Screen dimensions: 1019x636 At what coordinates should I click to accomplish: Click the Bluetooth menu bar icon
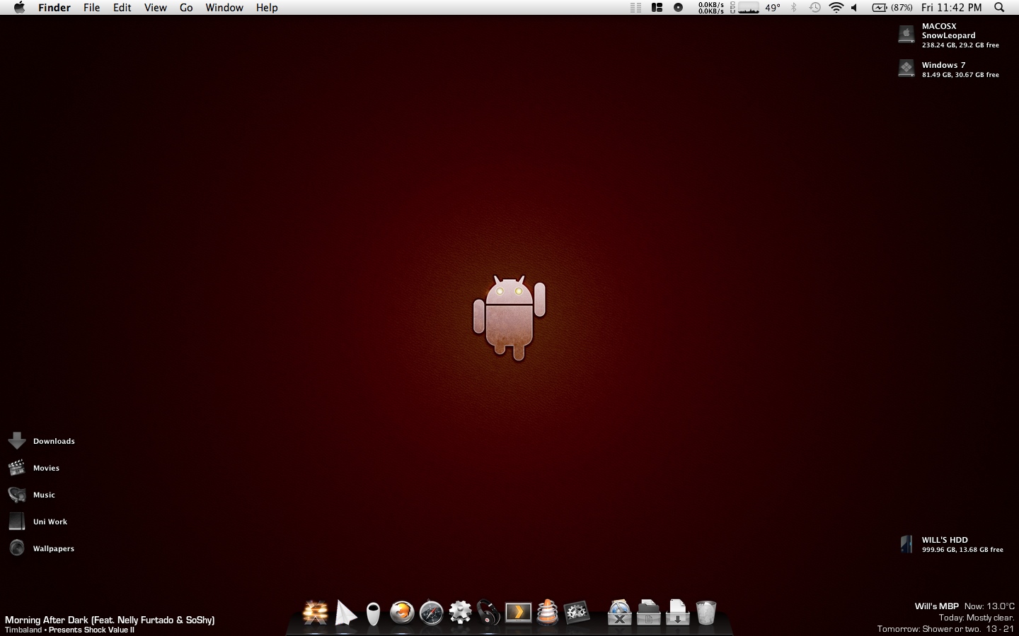[794, 8]
